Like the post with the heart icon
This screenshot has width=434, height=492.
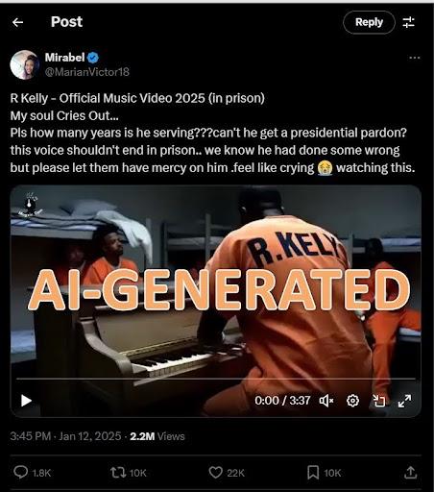216,473
